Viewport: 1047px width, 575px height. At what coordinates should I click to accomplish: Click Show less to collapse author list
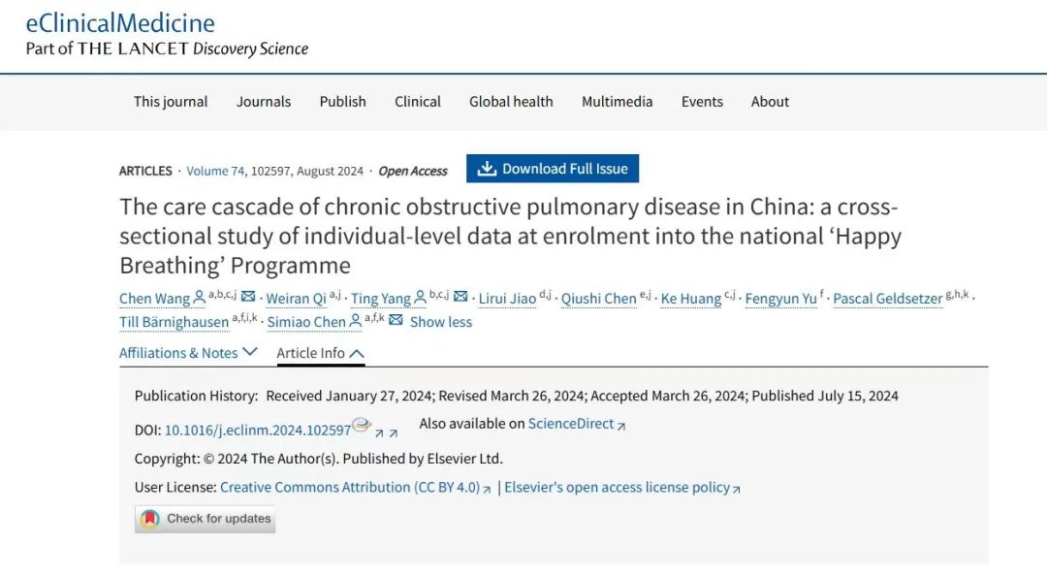tap(441, 322)
